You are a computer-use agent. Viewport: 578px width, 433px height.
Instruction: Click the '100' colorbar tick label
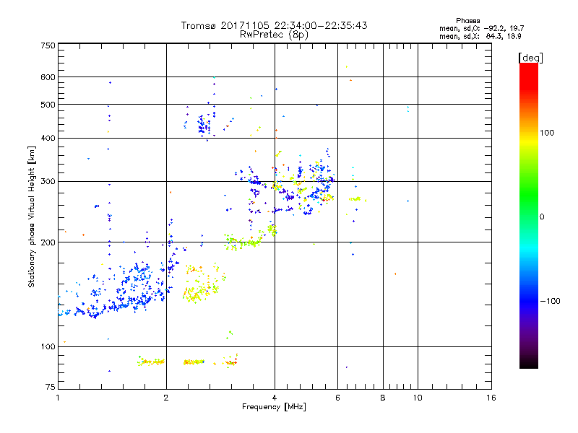(547, 133)
